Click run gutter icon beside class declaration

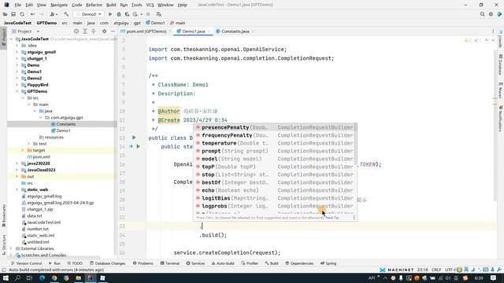(x=134, y=138)
